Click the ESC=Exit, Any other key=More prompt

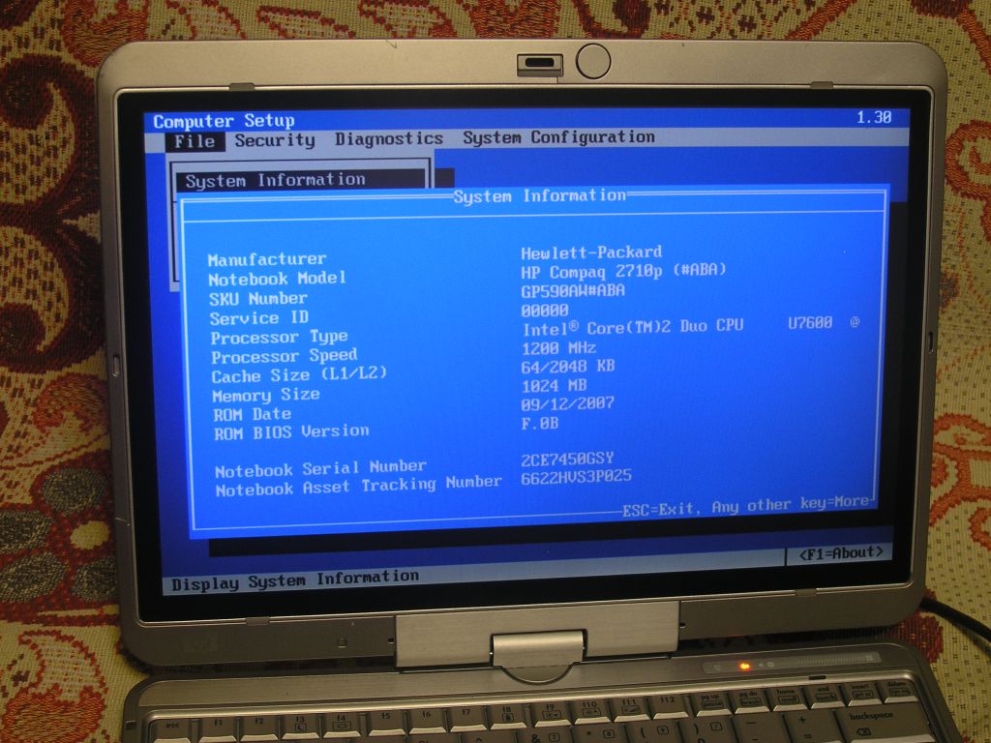746,507
